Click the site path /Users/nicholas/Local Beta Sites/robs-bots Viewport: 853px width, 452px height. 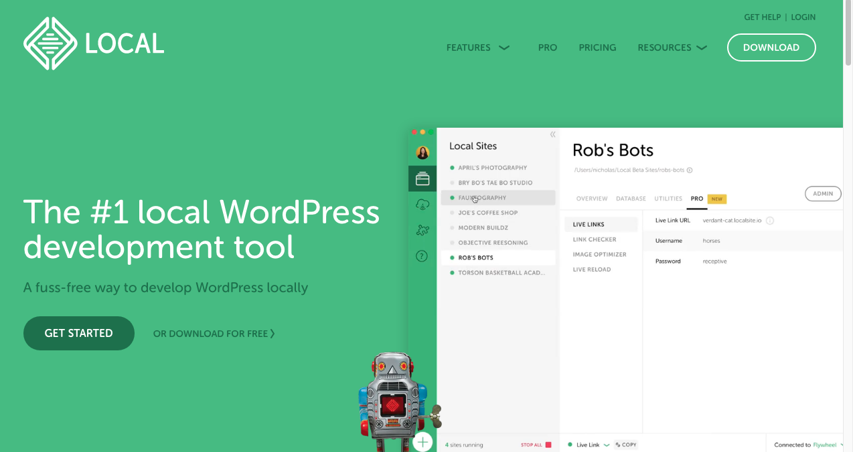point(629,171)
